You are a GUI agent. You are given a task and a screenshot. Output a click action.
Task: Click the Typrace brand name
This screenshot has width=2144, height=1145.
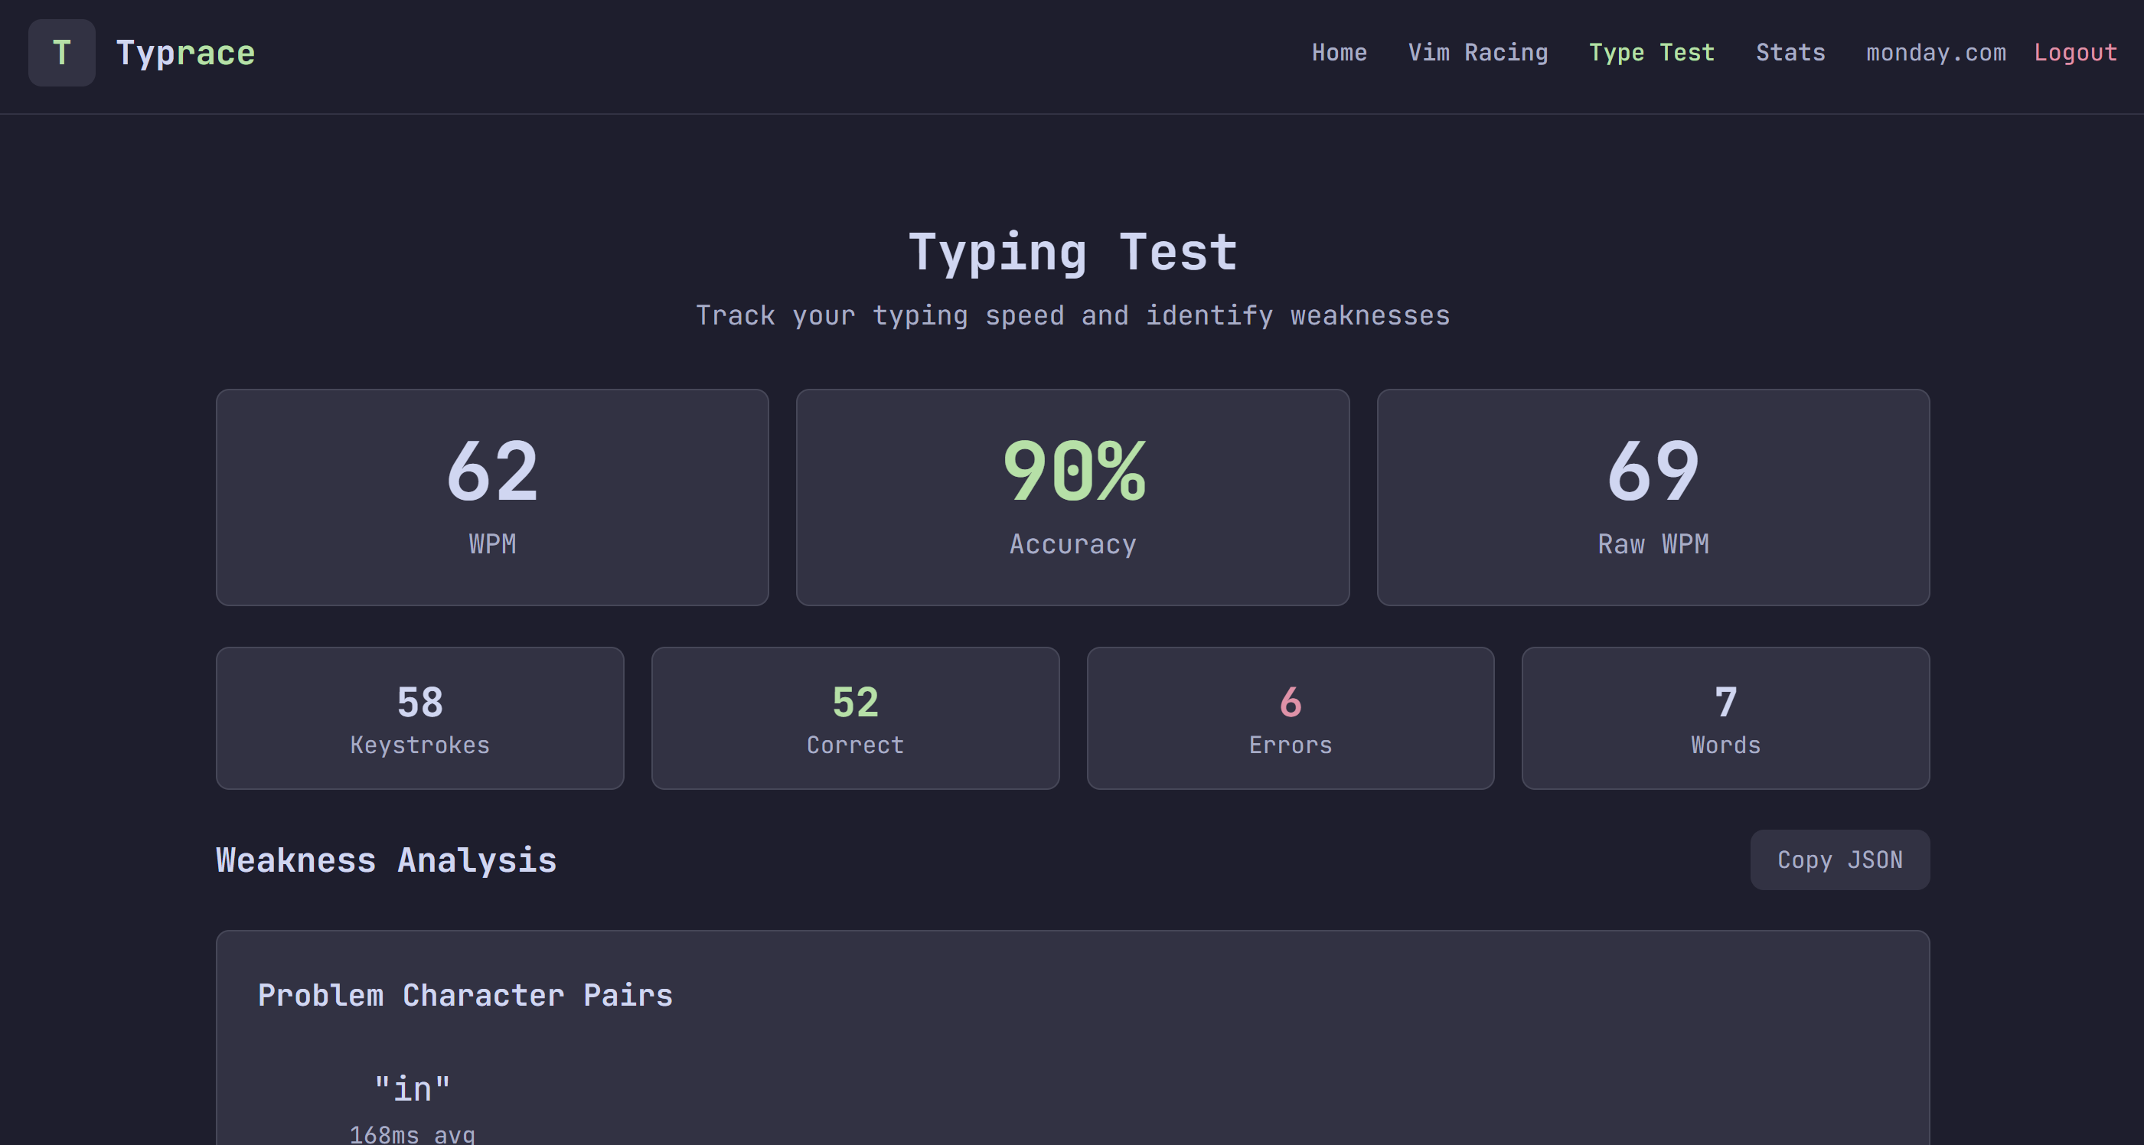tap(184, 54)
